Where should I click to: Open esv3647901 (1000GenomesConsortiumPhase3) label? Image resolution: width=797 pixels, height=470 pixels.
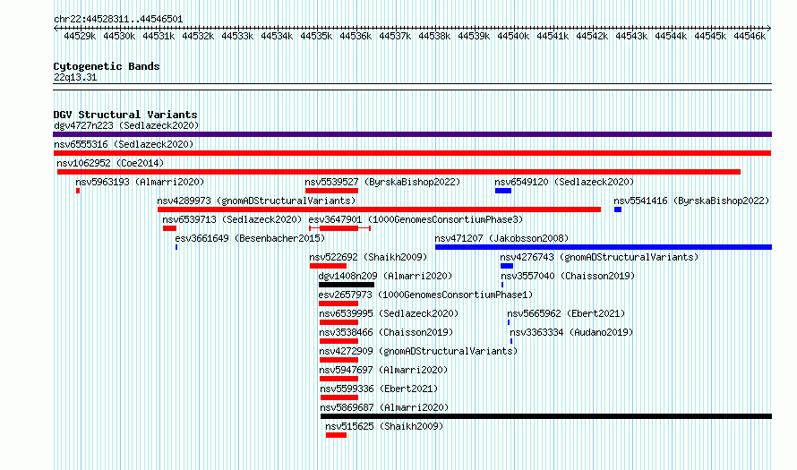(416, 219)
